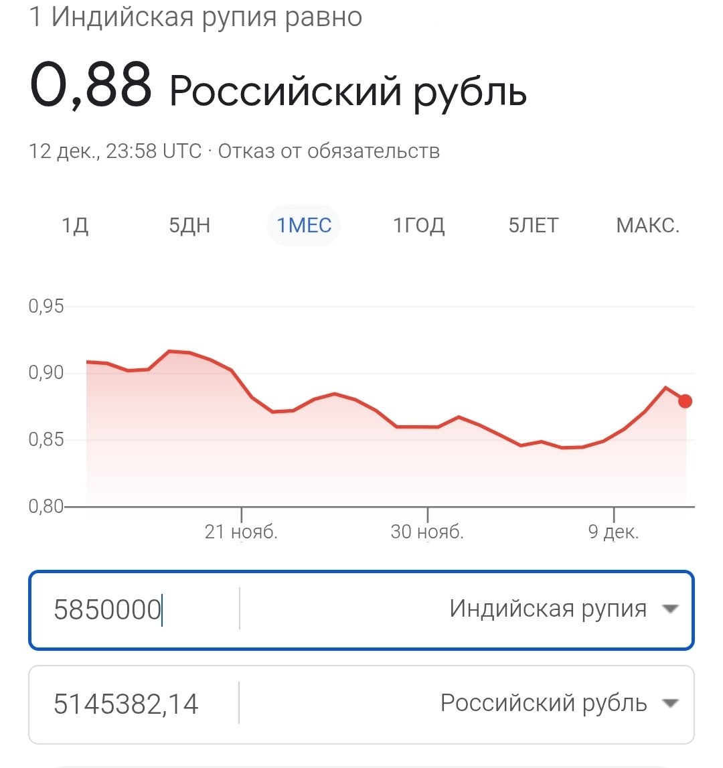Click the rupee amount input showing 5850000
This screenshot has height=768, width=723.
coord(107,608)
